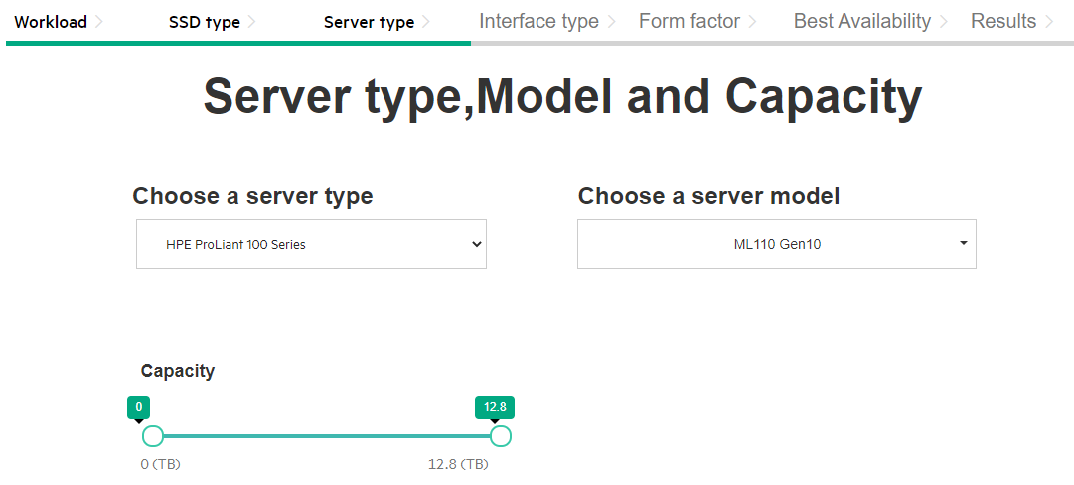This screenshot has height=485, width=1074.
Task: Click the middle of the capacity slider track
Action: (327, 435)
